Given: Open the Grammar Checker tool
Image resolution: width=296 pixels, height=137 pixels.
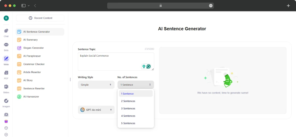Looking at the screenshot, I should (x=34, y=64).
